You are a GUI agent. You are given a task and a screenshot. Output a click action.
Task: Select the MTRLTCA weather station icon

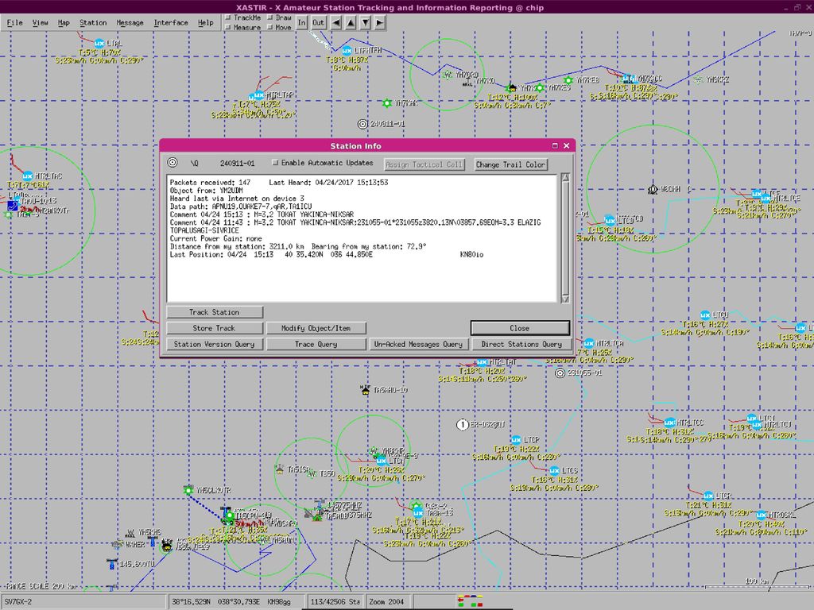click(589, 343)
